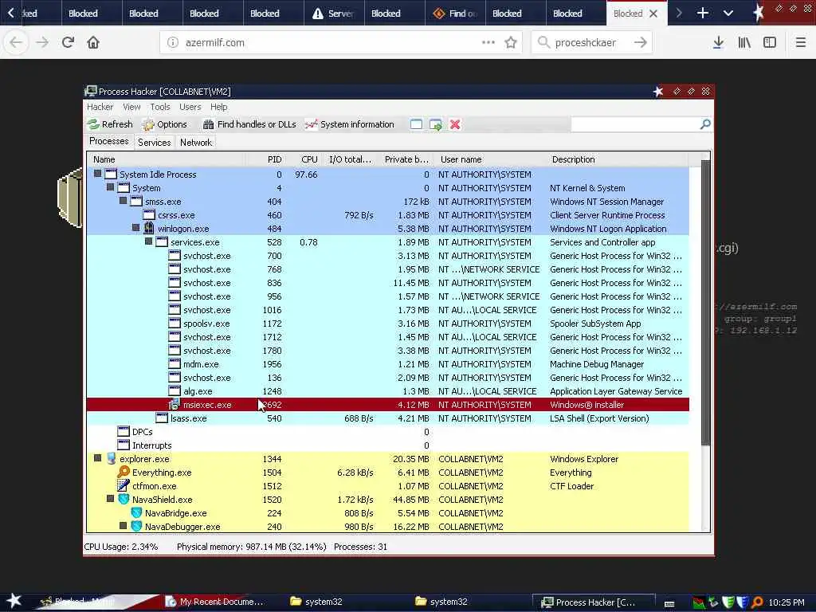Select the Processes tab
This screenshot has height=612, width=816.
(x=108, y=141)
